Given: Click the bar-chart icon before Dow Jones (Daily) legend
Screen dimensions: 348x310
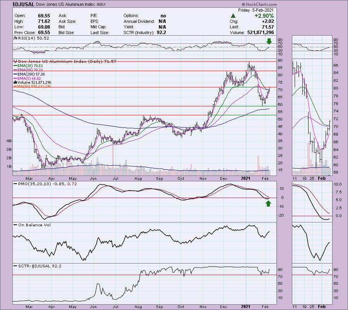Looking at the screenshot, I should point(15,61).
